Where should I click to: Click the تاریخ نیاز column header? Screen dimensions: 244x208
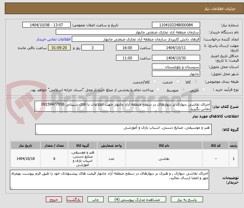point(26,145)
